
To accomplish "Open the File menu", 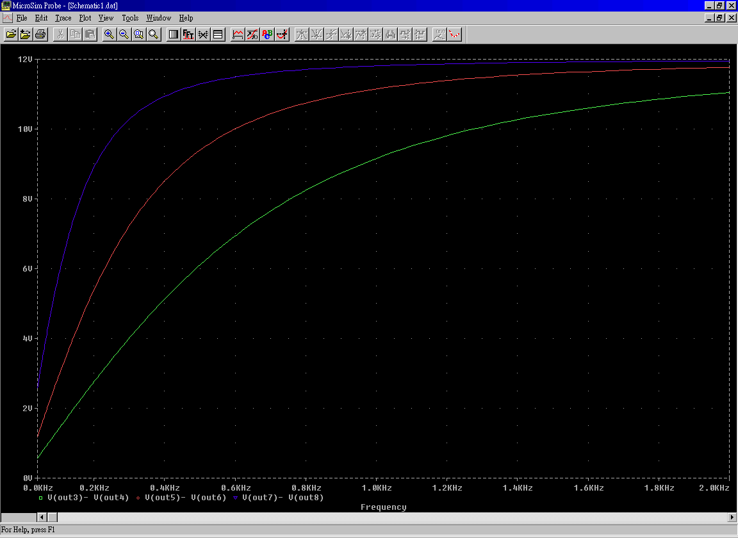I will tap(22, 18).
